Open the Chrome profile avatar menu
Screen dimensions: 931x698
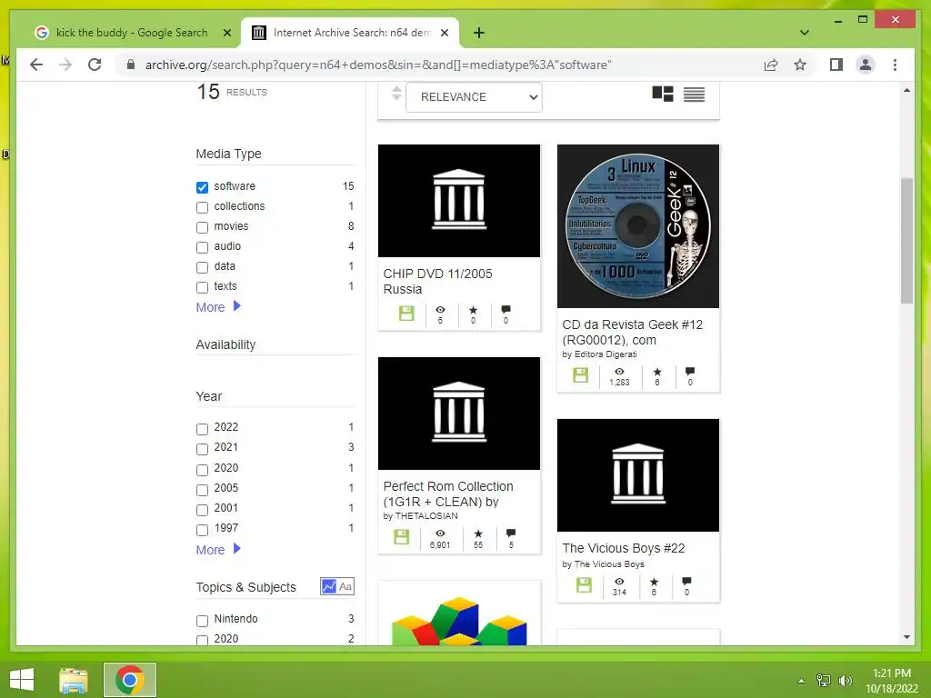[x=866, y=65]
